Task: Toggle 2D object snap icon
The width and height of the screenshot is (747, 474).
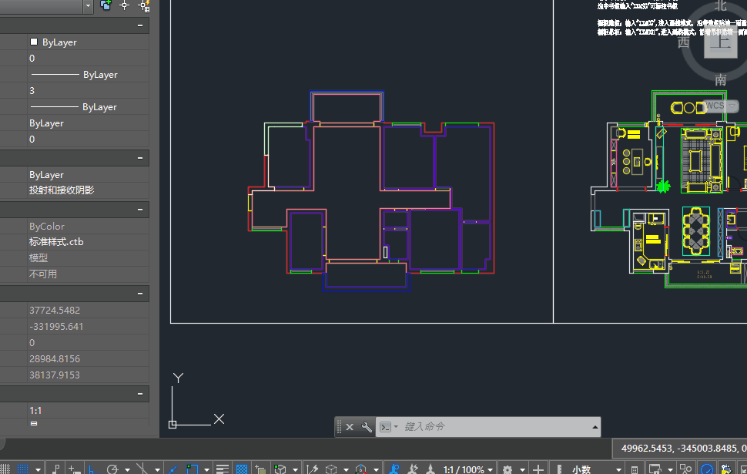Action: (192, 469)
